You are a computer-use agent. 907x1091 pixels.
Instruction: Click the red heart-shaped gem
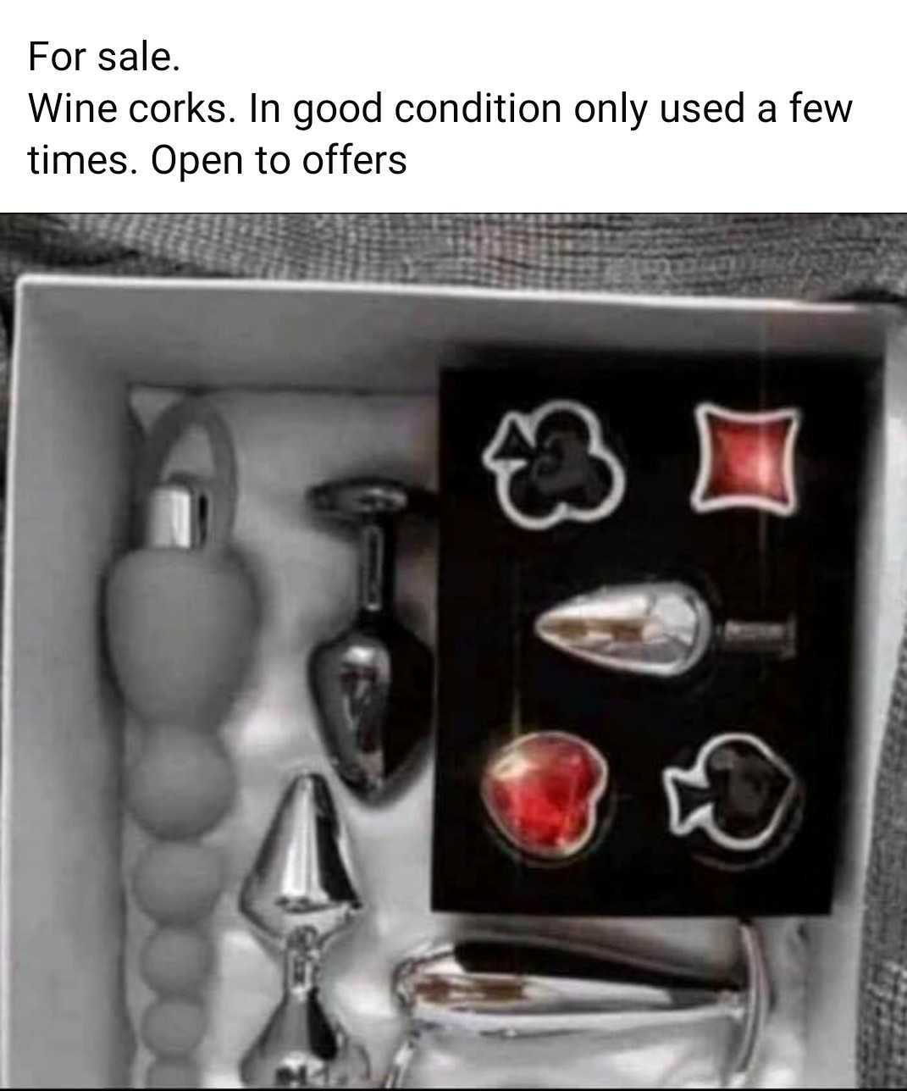(x=542, y=793)
